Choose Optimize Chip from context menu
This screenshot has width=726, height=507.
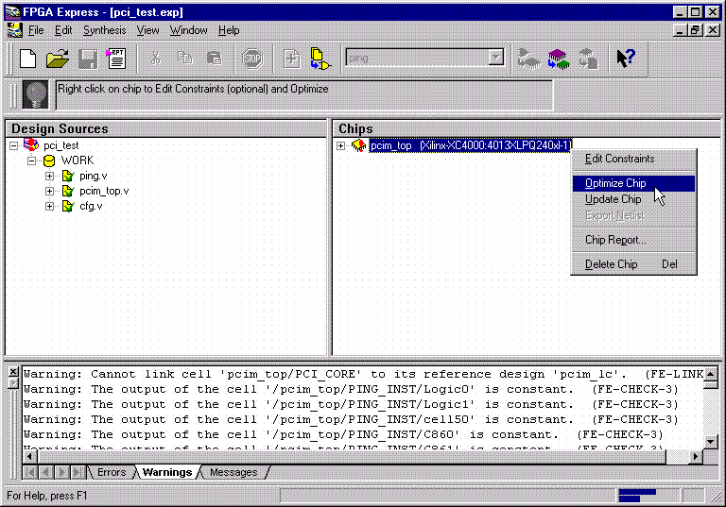tap(615, 183)
